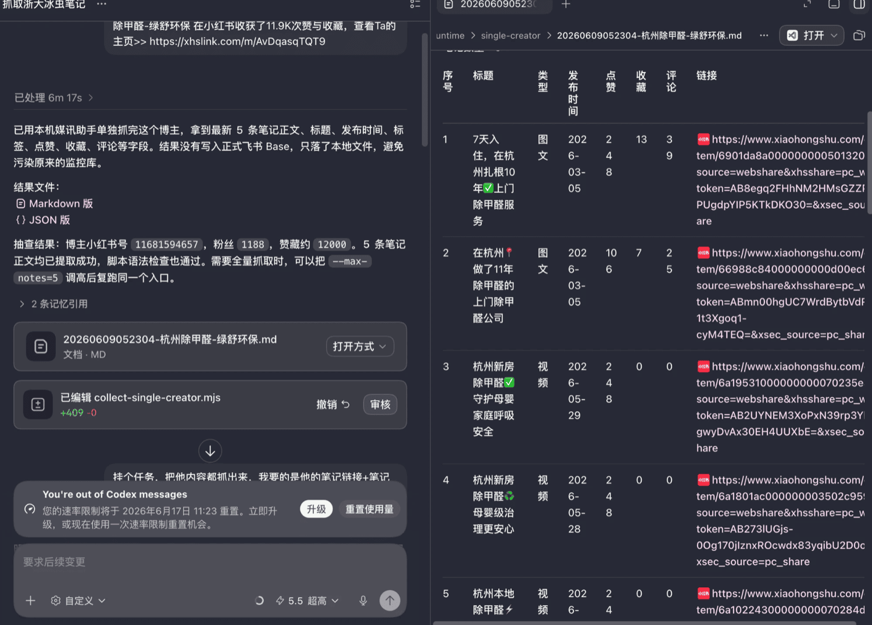Click the 审核 review button
Screen dimensions: 872x625
(380, 405)
